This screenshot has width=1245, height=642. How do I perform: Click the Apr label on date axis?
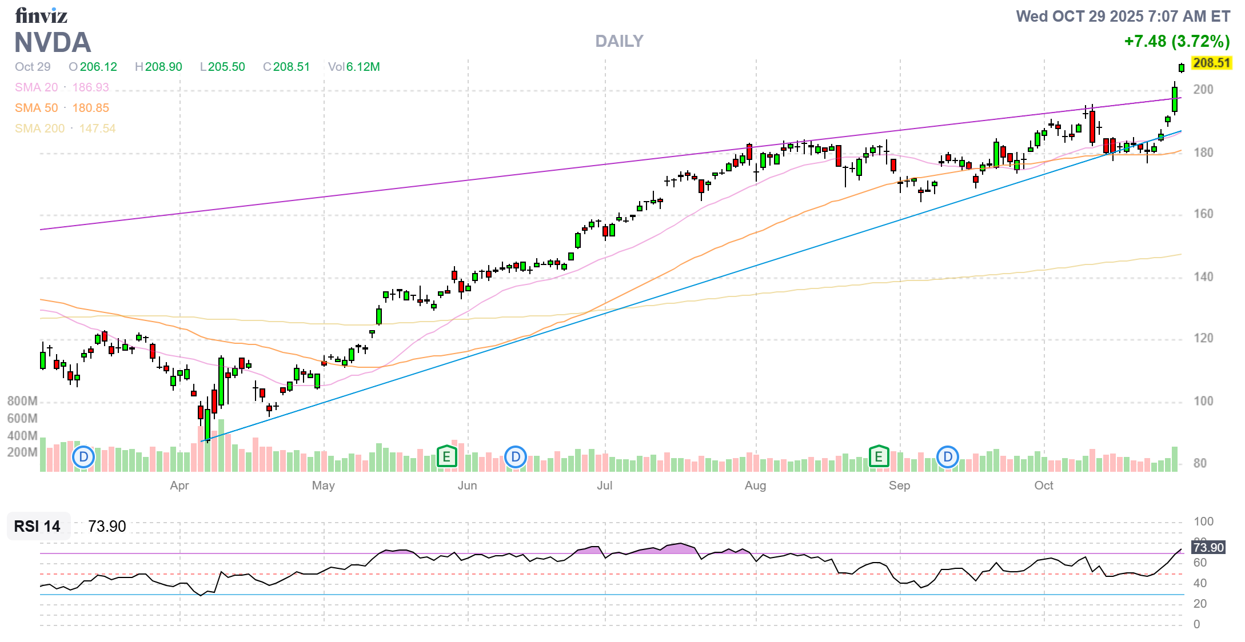point(179,485)
